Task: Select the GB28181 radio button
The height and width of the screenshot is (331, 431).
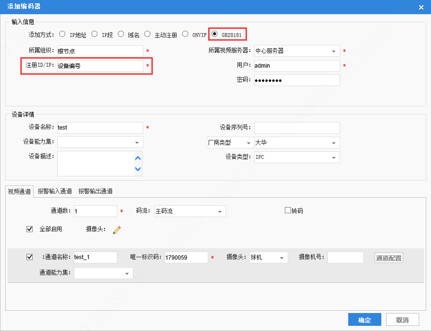Action: pos(215,34)
